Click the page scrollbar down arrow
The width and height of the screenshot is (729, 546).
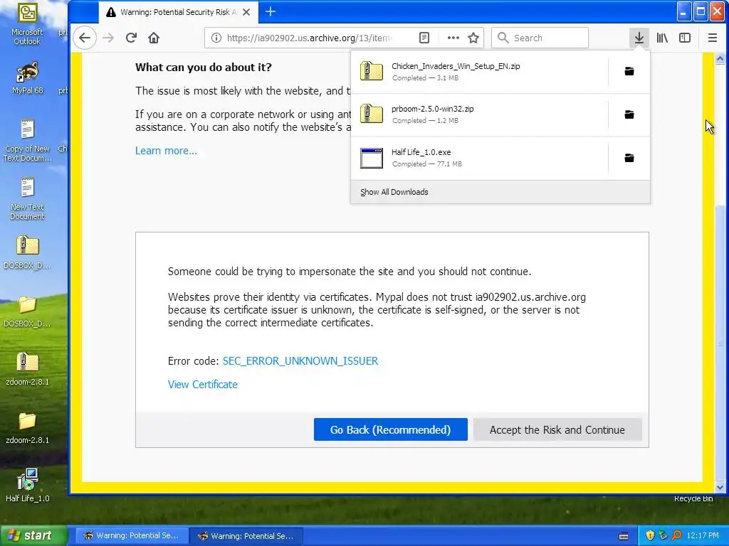tap(720, 488)
